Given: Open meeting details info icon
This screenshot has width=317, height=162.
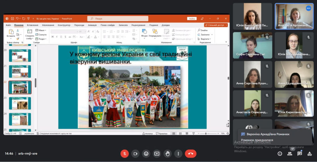Looking at the screenshot, I should [x=280, y=154].
